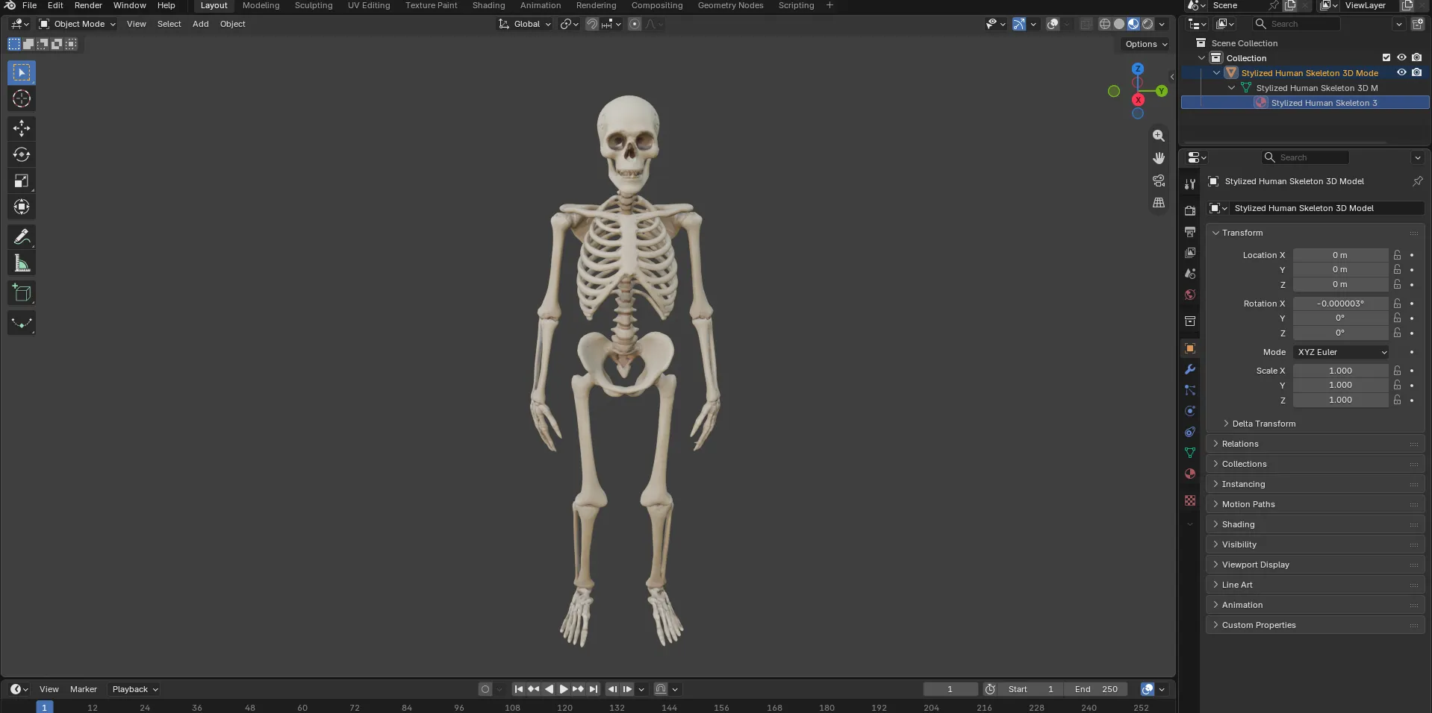Open the Render properties tab

1190,211
